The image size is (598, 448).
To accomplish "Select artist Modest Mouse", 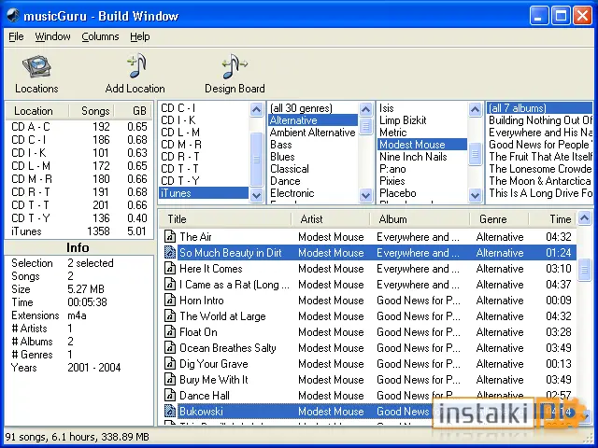I will (422, 145).
